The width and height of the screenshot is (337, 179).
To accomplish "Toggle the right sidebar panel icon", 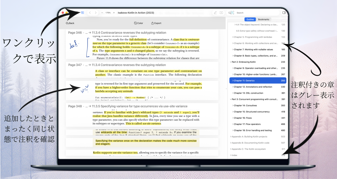I will pos(284,13).
